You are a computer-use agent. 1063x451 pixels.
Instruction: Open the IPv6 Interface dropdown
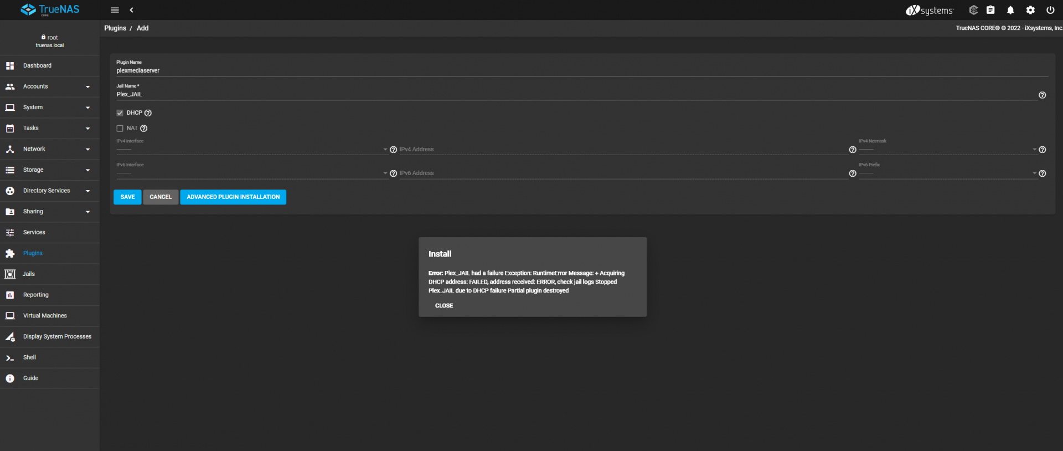252,173
